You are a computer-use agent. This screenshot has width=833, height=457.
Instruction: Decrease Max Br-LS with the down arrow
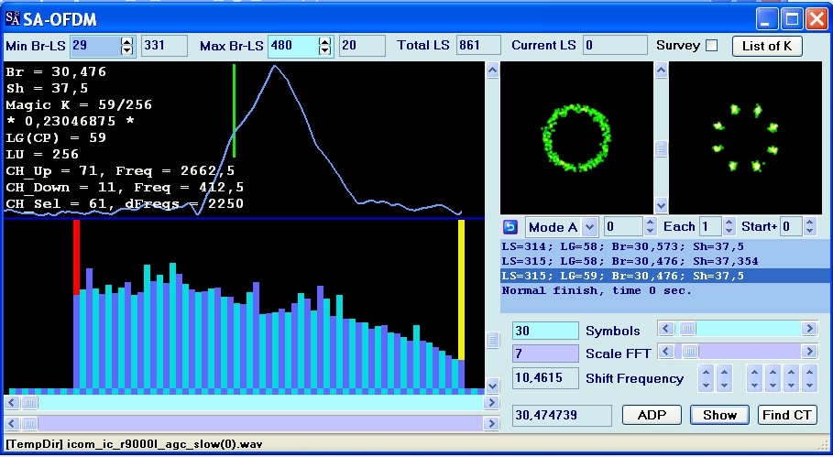[x=325, y=50]
